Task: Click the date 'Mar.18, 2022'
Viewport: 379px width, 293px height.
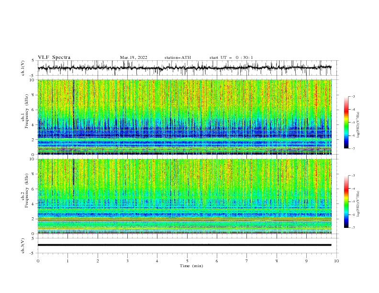Action: click(134, 57)
